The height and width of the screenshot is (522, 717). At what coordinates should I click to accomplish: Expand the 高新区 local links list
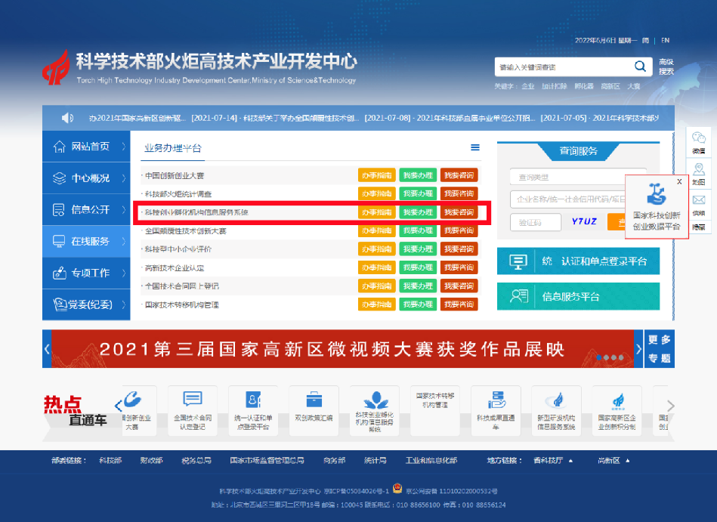tap(613, 460)
